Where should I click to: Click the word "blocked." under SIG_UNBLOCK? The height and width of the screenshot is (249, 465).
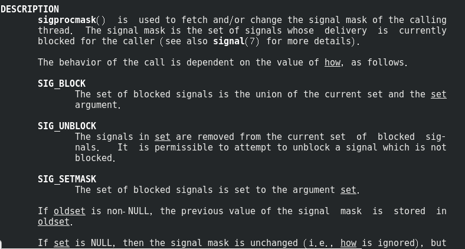point(95,158)
